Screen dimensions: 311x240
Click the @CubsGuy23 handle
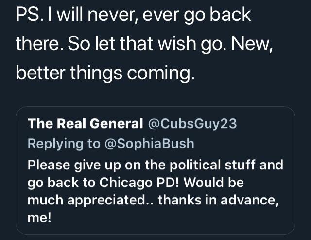pyautogui.click(x=191, y=124)
